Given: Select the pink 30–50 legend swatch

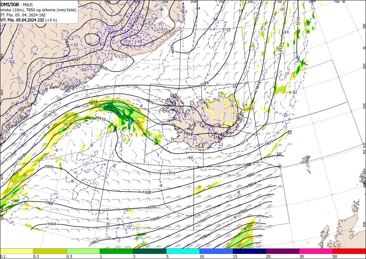Looking at the screenshot, I should click(316, 251).
